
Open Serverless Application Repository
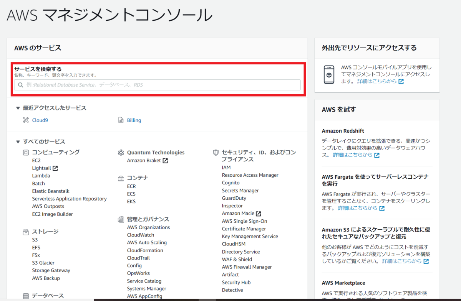point(70,199)
